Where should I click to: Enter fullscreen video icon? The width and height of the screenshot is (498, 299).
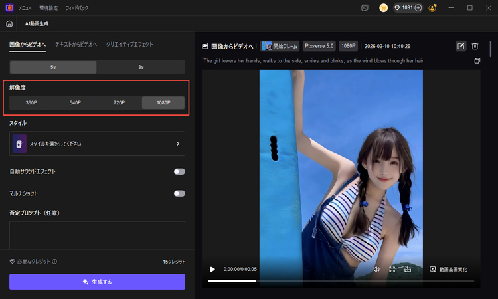click(x=392, y=270)
